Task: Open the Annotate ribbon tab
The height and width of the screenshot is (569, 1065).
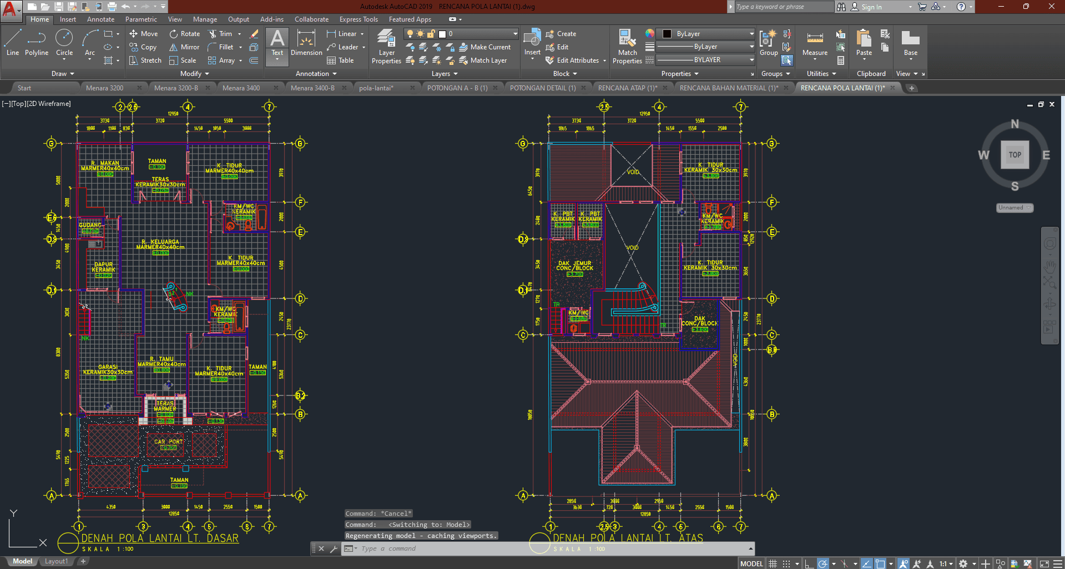Action: coord(100,19)
